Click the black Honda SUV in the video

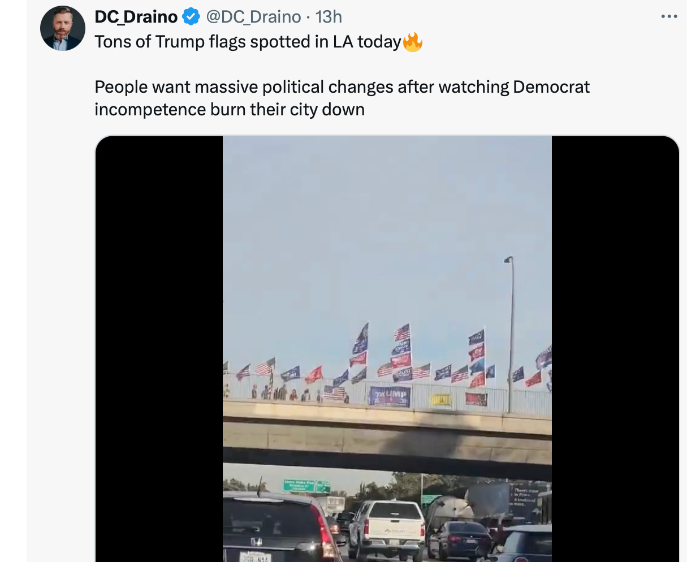[x=277, y=529]
